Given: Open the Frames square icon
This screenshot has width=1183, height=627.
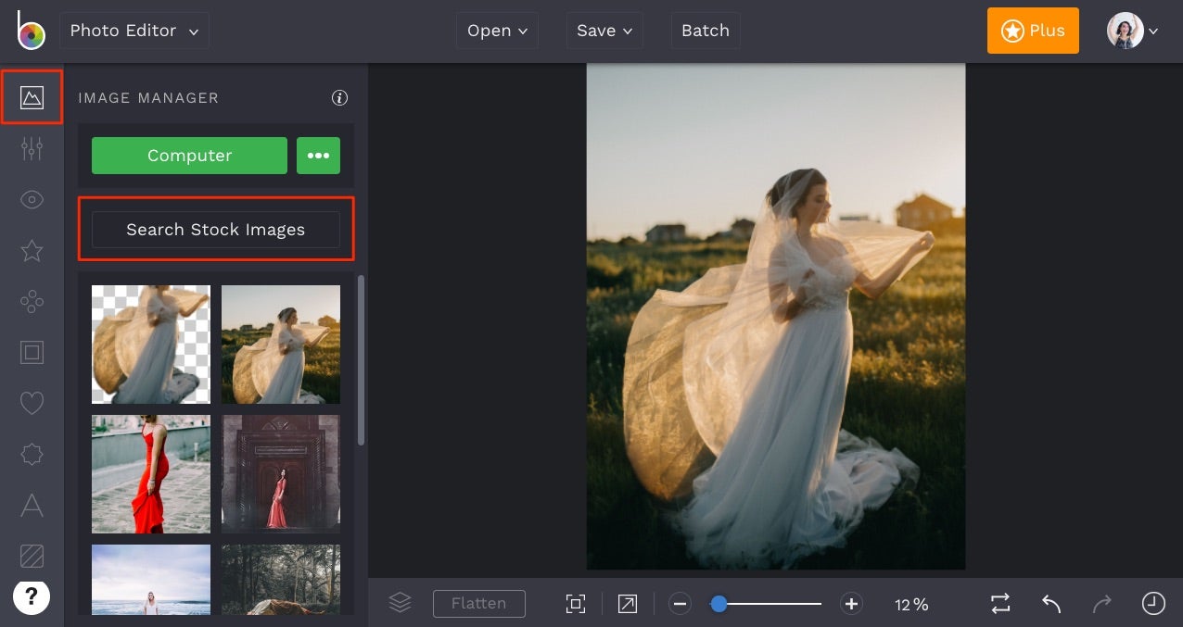Looking at the screenshot, I should click(x=32, y=352).
